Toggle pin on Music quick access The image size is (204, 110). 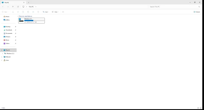point(16,40)
